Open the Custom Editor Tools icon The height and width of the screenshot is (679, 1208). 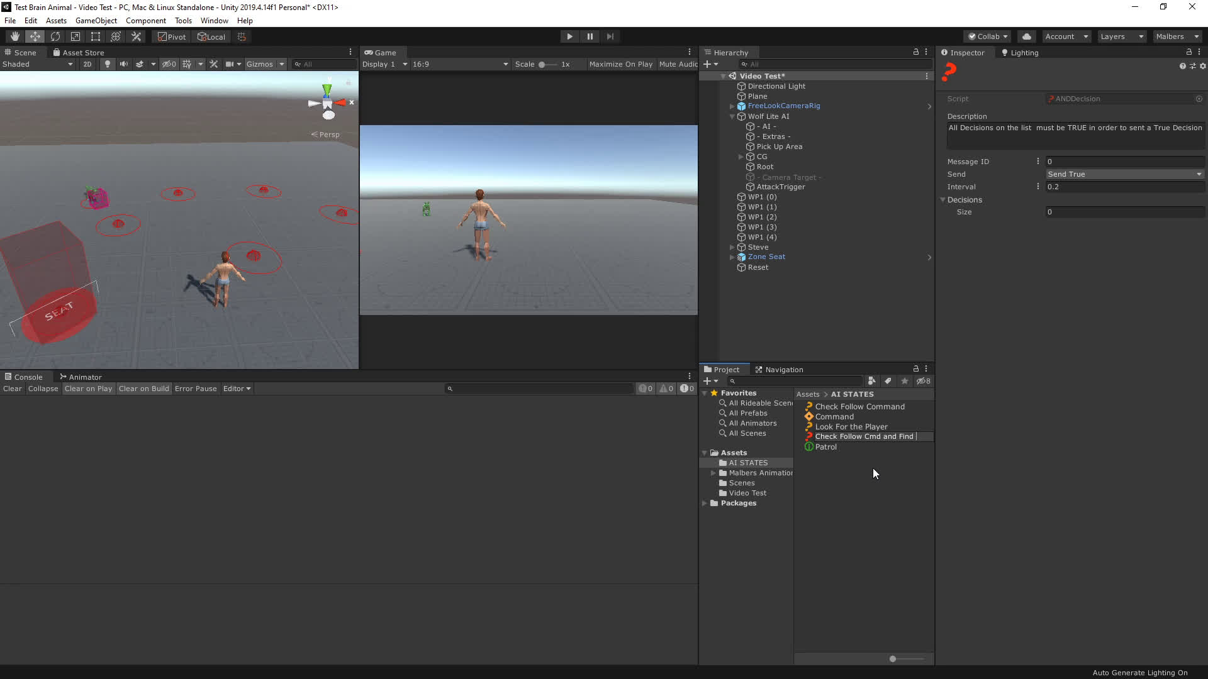tap(136, 36)
